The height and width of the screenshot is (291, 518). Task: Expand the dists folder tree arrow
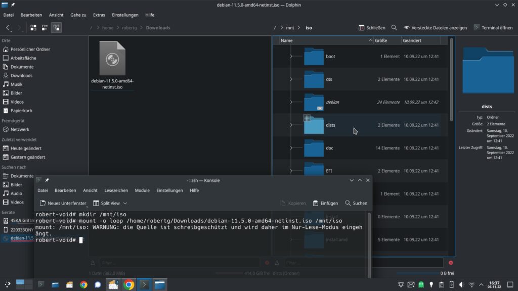click(291, 125)
